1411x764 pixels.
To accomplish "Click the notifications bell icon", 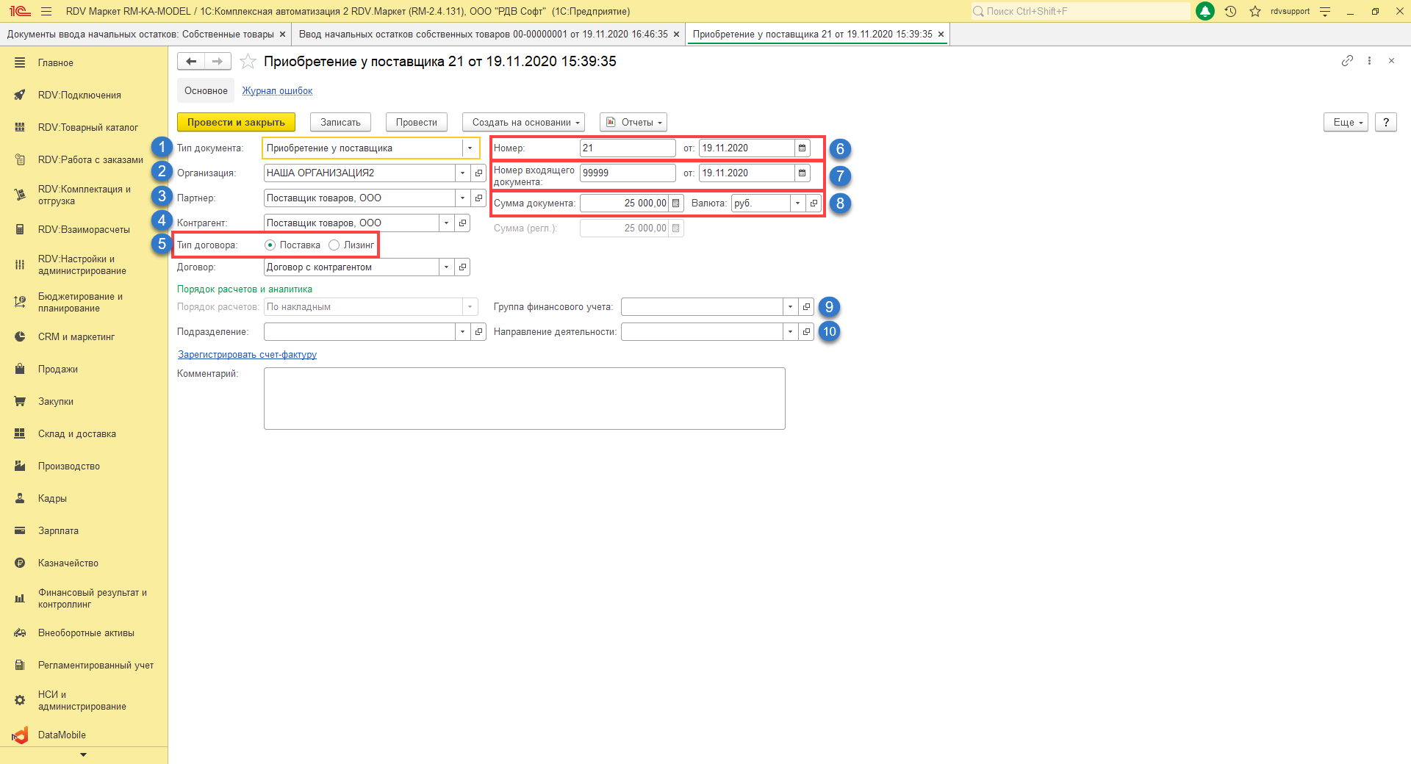I will pyautogui.click(x=1205, y=11).
